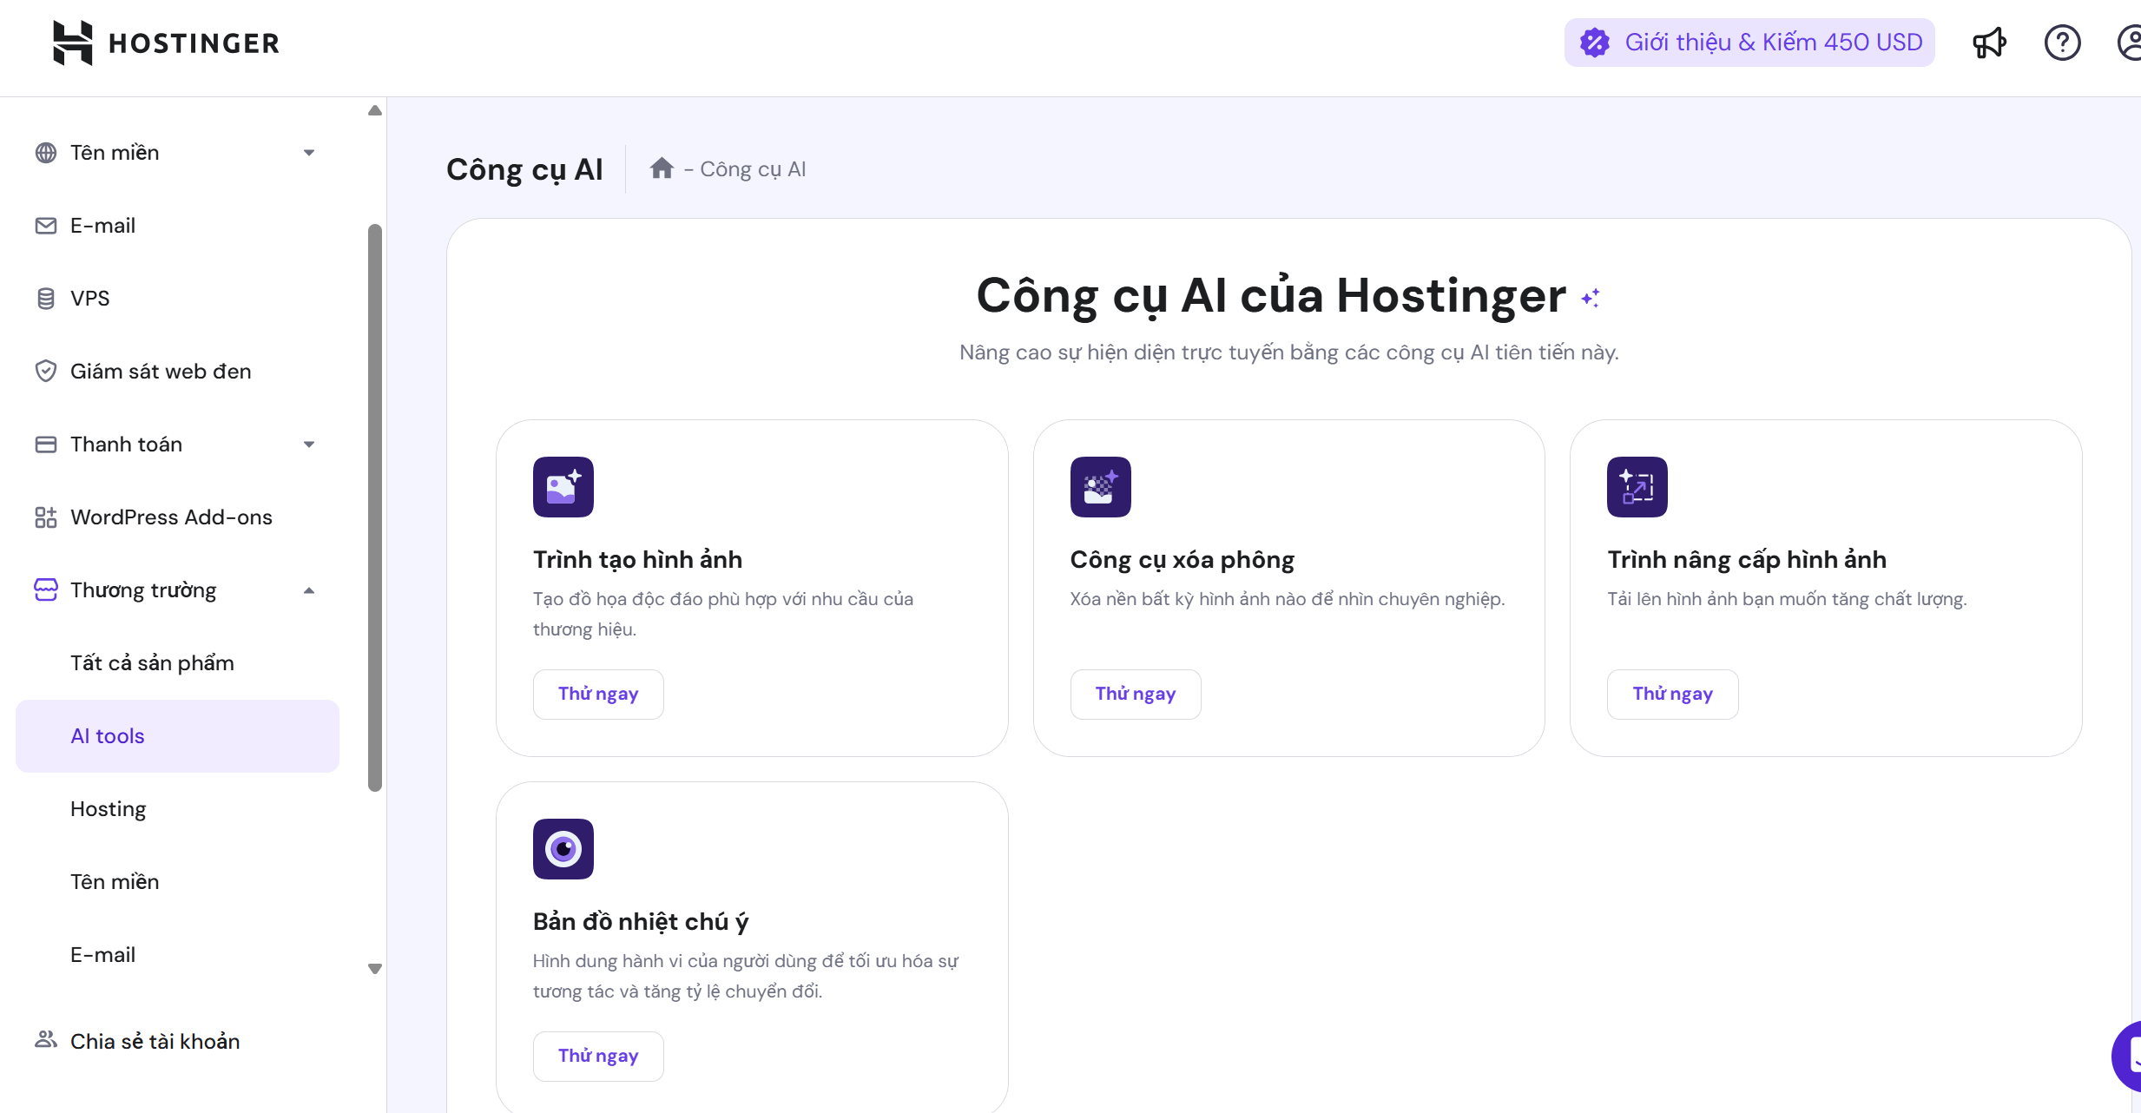Click the VPS server icon
Image resolution: width=2141 pixels, height=1113 pixels.
pyautogui.click(x=46, y=299)
